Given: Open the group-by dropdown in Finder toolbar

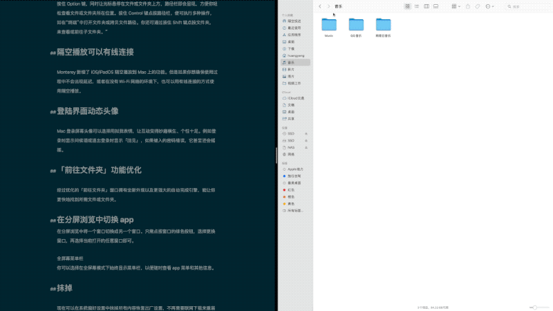Looking at the screenshot, I should pyautogui.click(x=456, y=6).
